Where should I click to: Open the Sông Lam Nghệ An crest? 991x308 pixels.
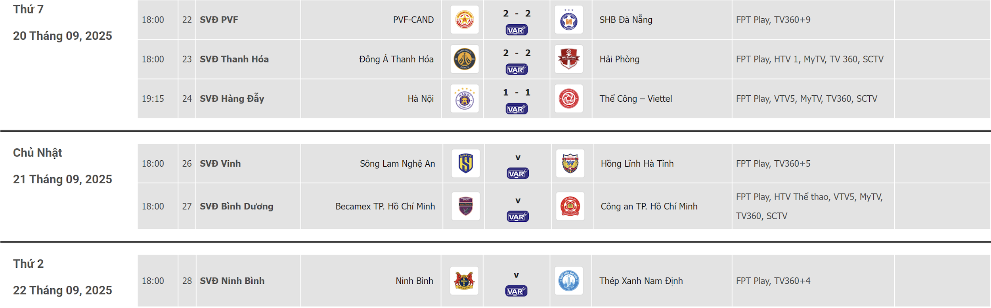click(x=466, y=164)
